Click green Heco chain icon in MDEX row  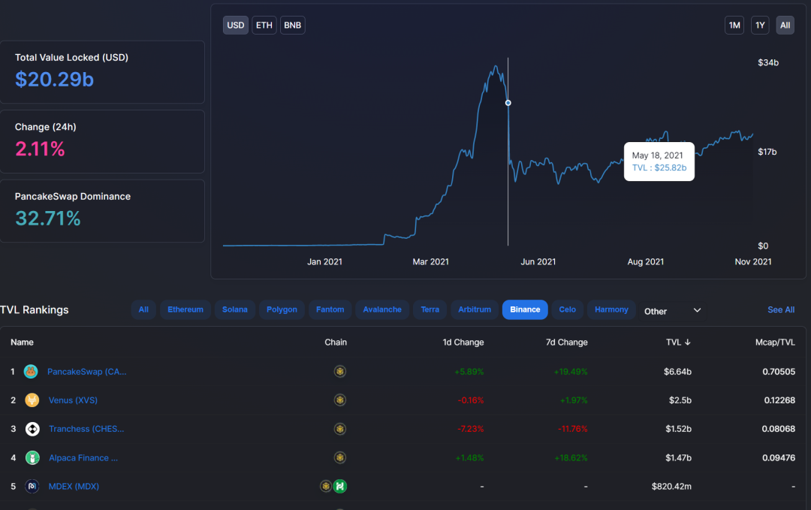pos(340,486)
